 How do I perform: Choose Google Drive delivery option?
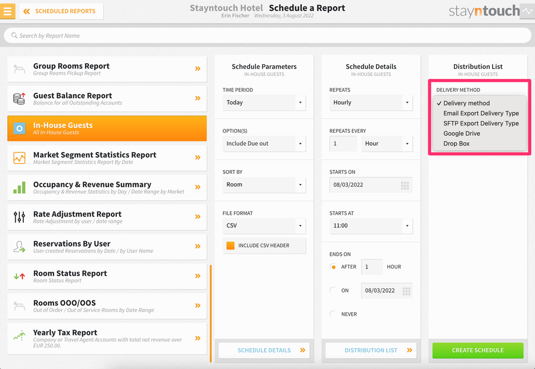(479, 133)
